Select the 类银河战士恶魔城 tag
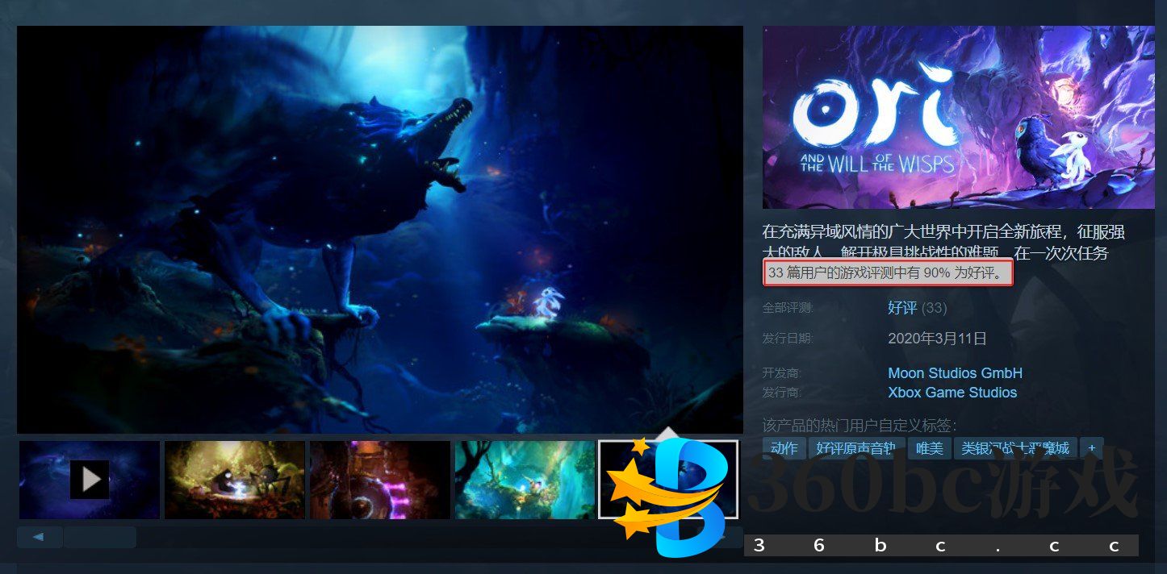This screenshot has height=574, width=1167. (1015, 448)
